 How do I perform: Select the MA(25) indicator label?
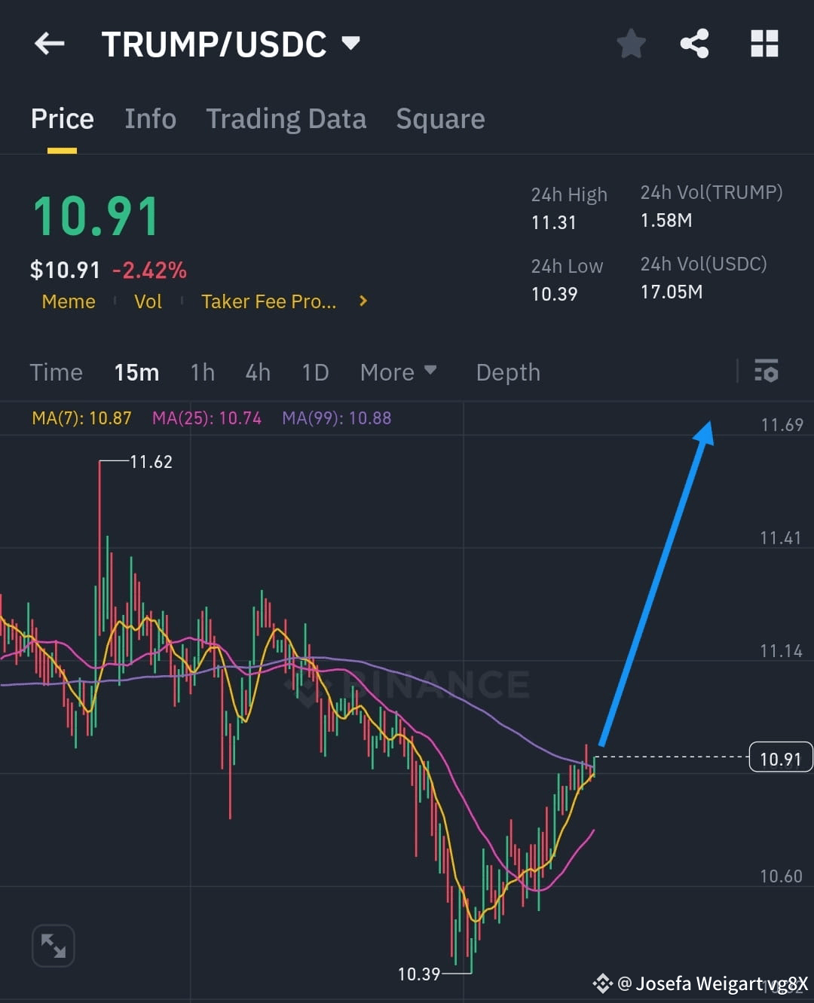click(207, 418)
